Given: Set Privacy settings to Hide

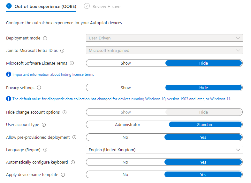Looking at the screenshot, I should point(203,88).
